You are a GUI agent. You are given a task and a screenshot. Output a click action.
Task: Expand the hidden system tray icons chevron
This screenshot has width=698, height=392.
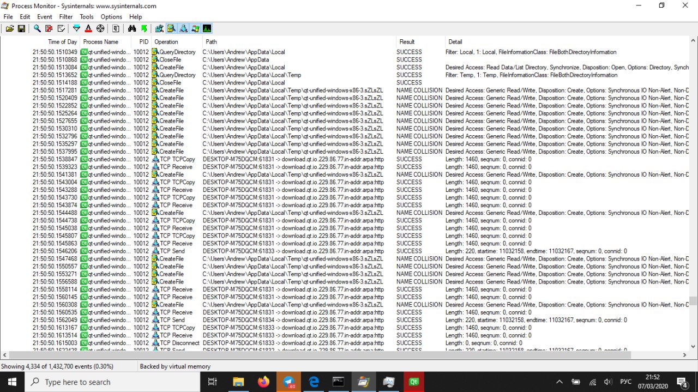point(559,382)
